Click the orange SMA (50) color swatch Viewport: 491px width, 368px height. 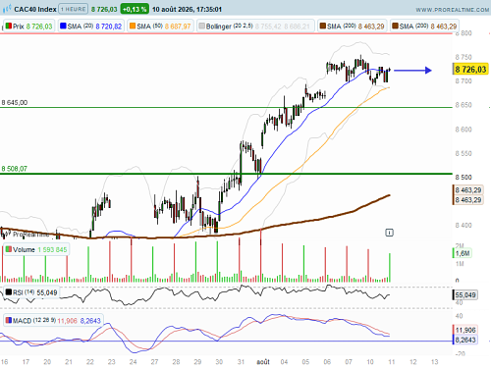(133, 26)
